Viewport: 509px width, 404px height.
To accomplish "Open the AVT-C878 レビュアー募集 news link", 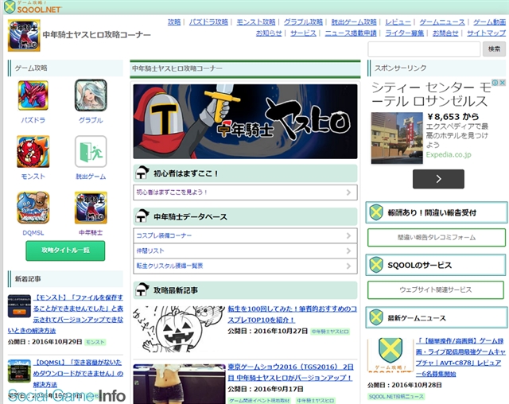I will point(460,357).
